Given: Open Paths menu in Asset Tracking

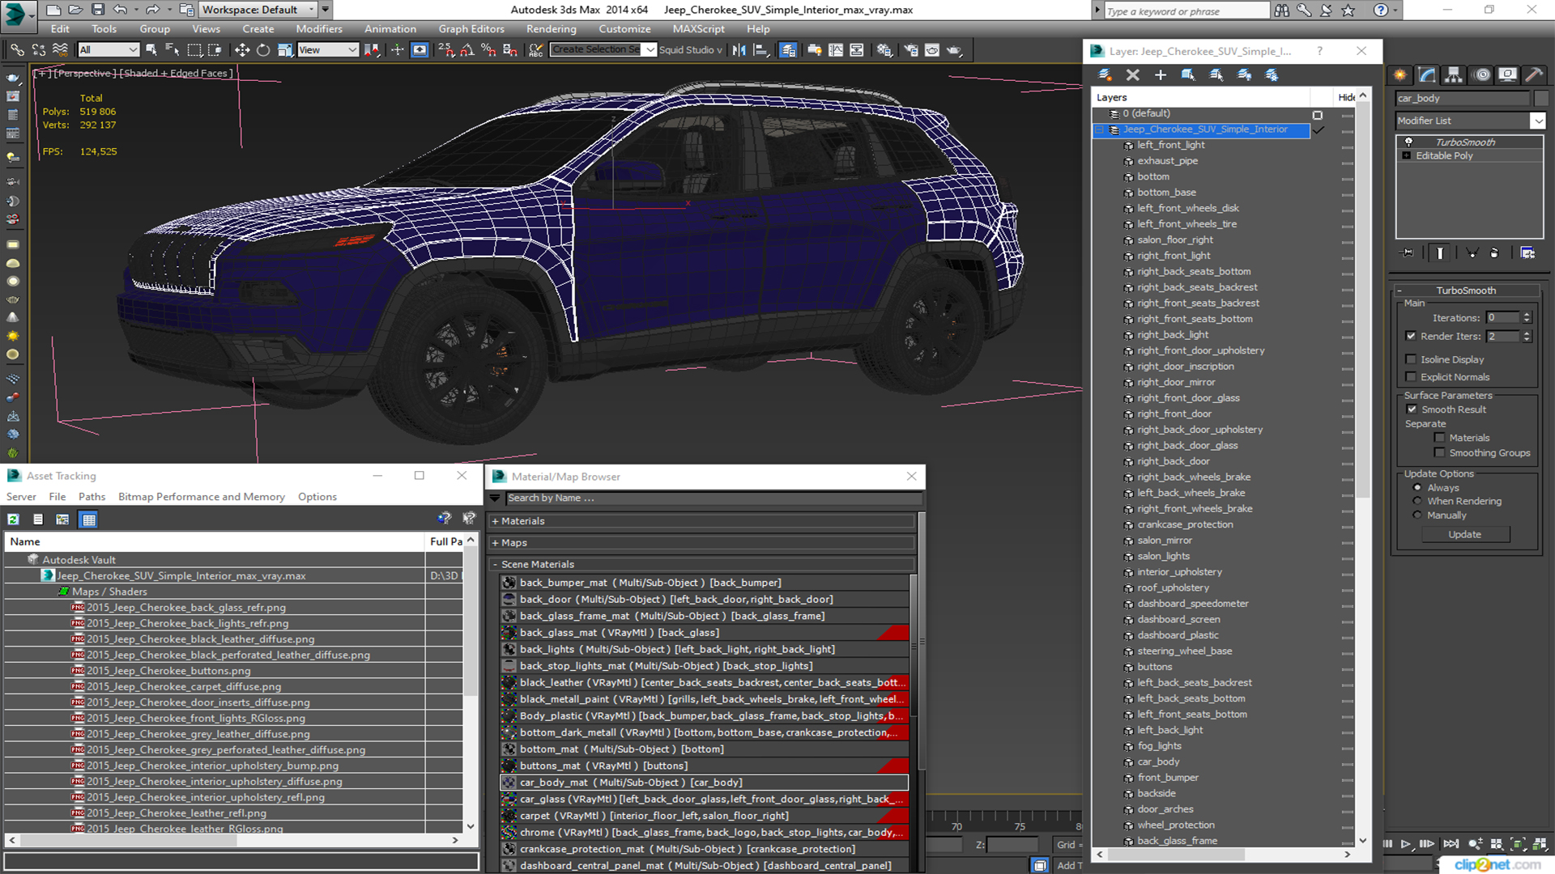Looking at the screenshot, I should pyautogui.click(x=92, y=497).
